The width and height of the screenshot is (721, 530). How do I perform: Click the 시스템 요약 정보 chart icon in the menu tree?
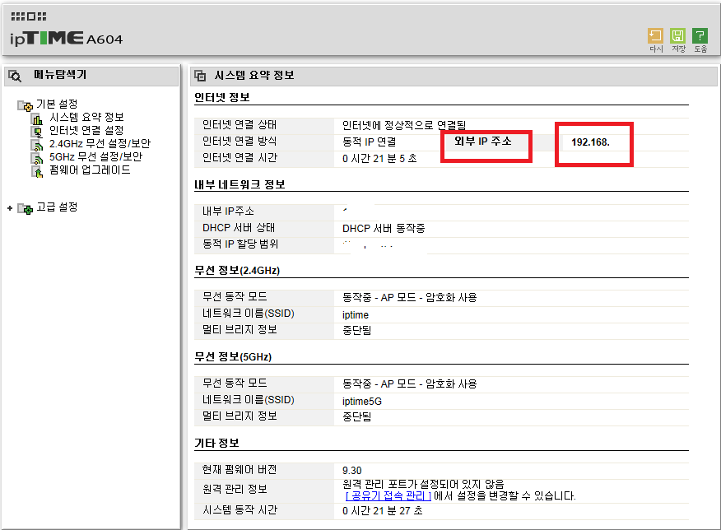pyautogui.click(x=37, y=119)
